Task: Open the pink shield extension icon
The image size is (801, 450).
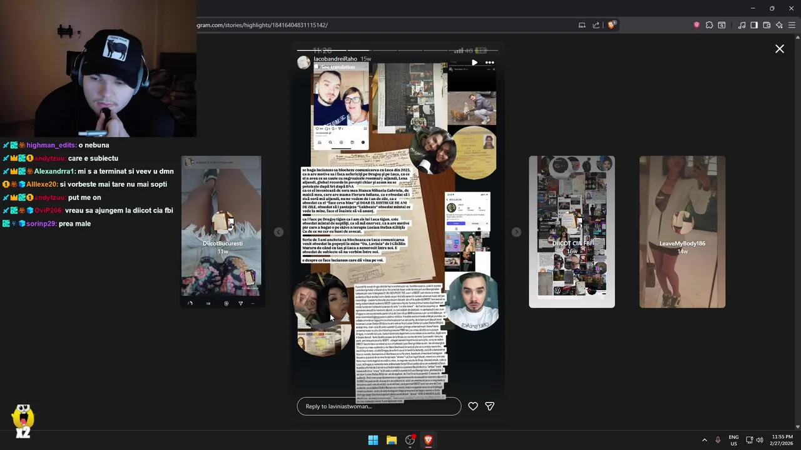Action: 696,25
